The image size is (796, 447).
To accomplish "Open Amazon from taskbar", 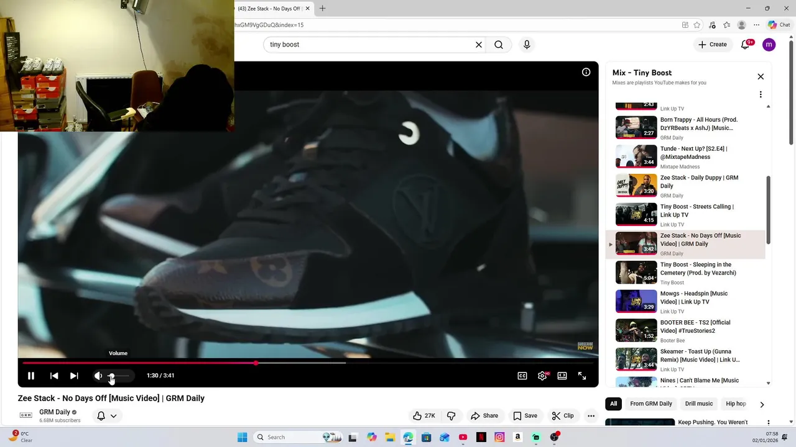I will tap(517, 437).
